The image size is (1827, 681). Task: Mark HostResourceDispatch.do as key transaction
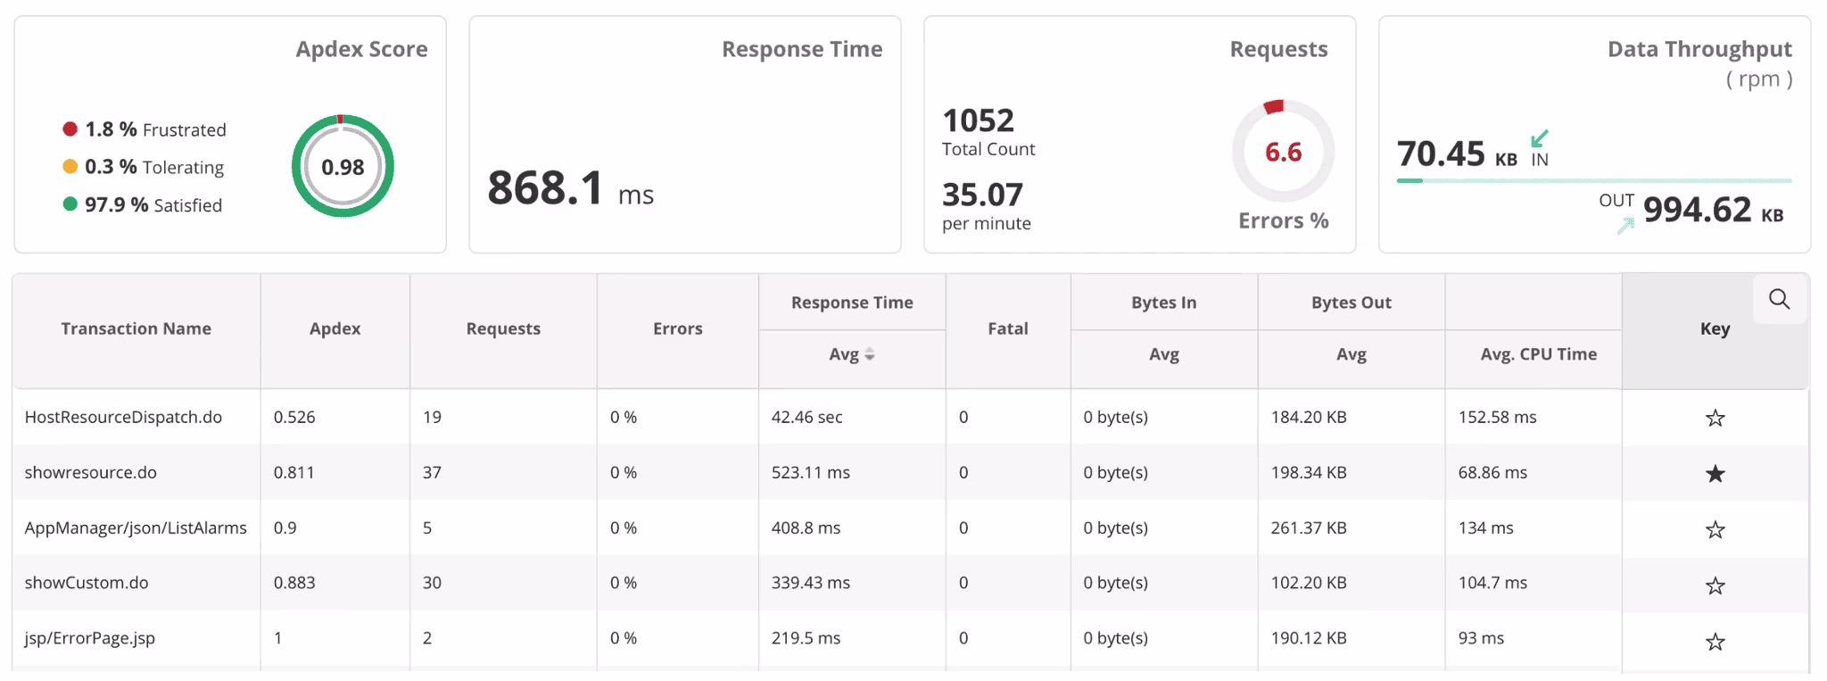tap(1715, 418)
